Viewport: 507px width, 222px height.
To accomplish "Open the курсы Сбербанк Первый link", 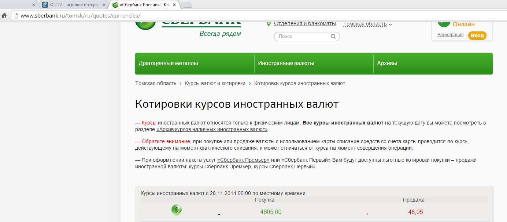I will [285, 166].
